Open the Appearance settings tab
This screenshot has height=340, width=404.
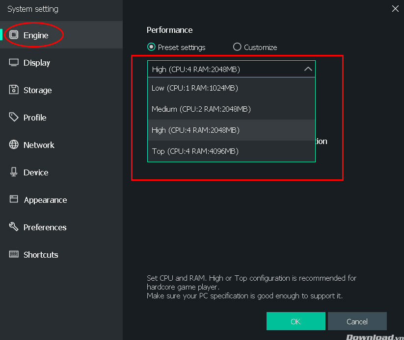45,200
